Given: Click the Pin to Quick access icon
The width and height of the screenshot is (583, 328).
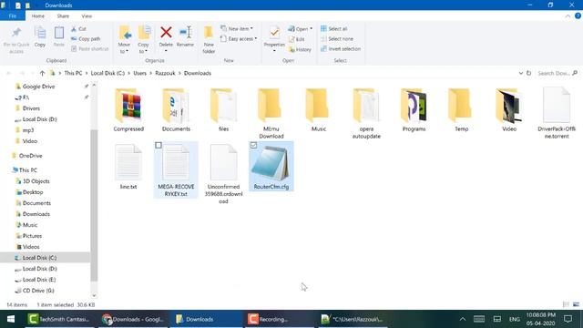Looking at the screenshot, I should tap(16, 33).
